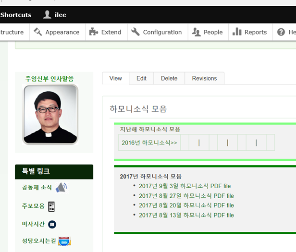Click the Appearance paintbrush icon
The image size is (296, 252).
tap(37, 32)
